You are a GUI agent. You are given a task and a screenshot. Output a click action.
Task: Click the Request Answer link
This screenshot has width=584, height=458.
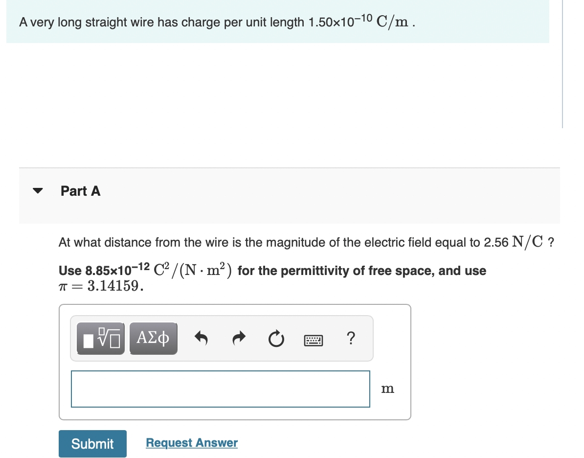click(191, 442)
